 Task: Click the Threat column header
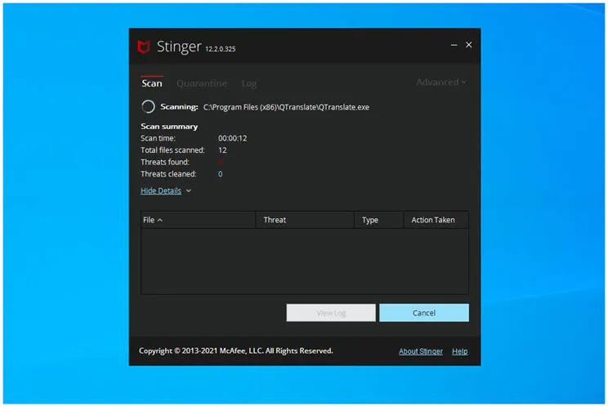(305, 220)
